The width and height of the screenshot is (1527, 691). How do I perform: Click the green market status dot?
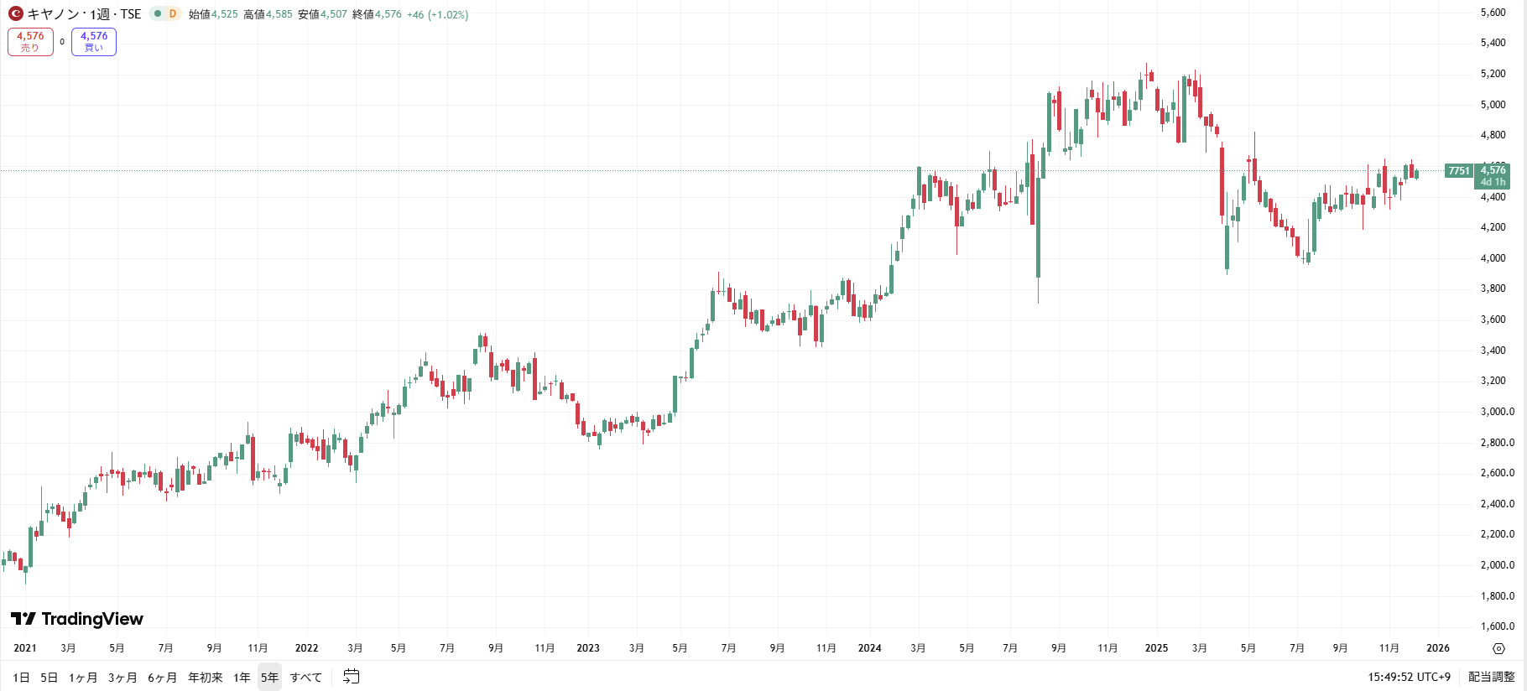pyautogui.click(x=157, y=13)
